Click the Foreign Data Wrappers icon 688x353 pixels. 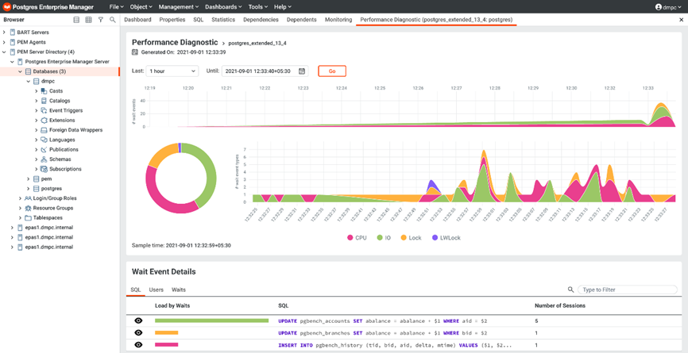44,130
